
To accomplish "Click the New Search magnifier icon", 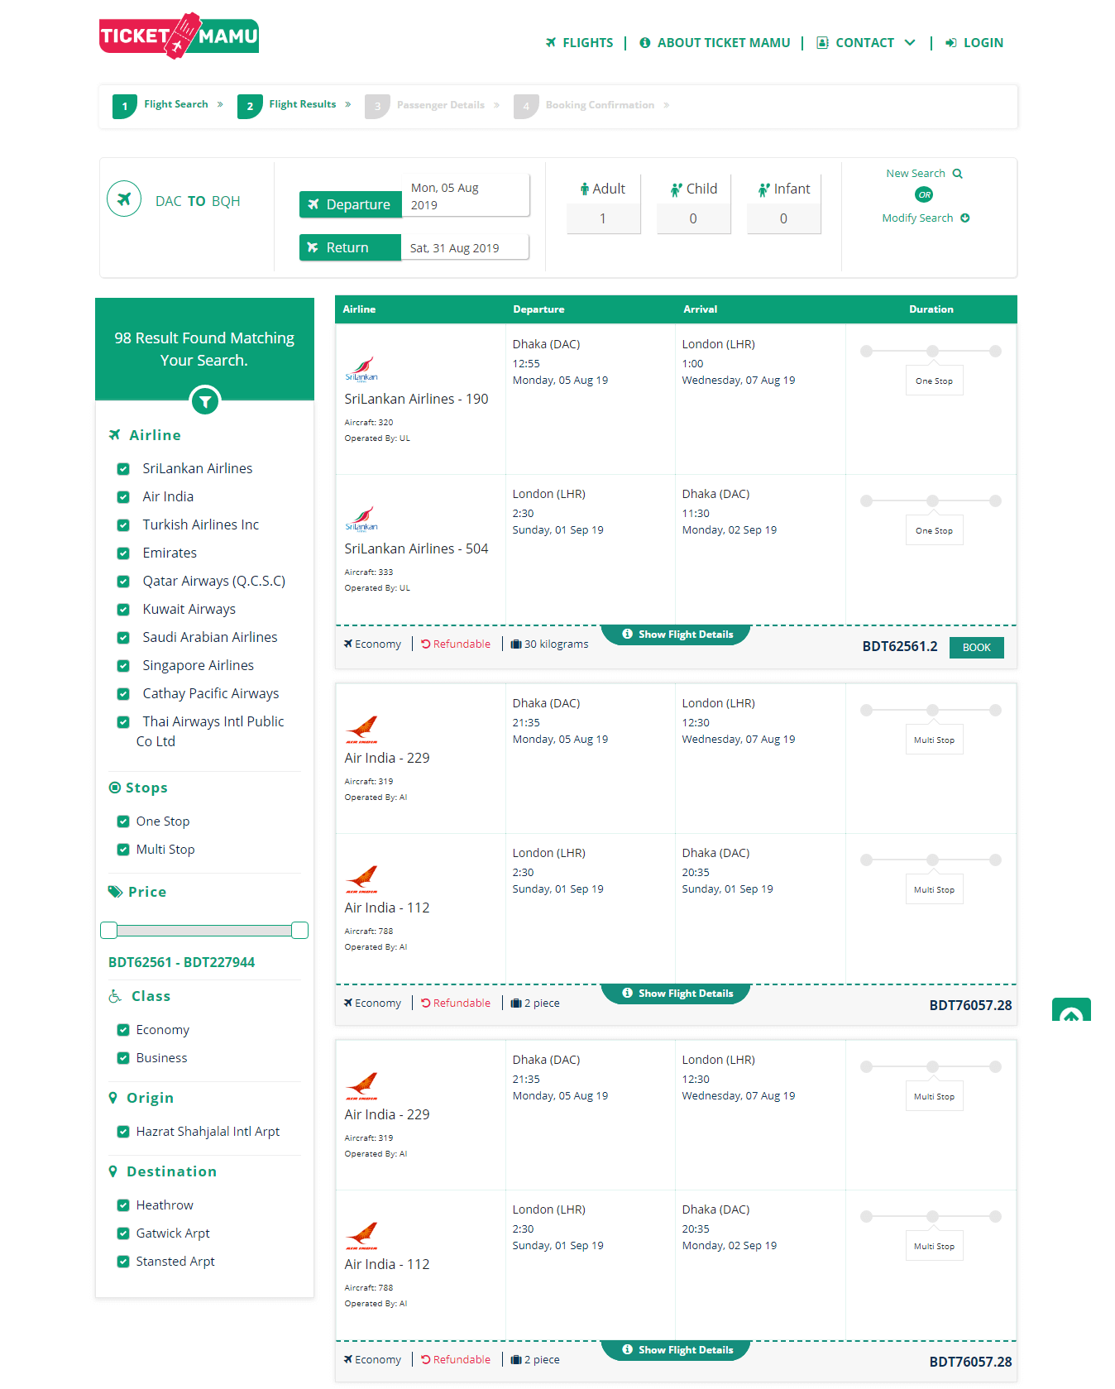I will 958,174.
